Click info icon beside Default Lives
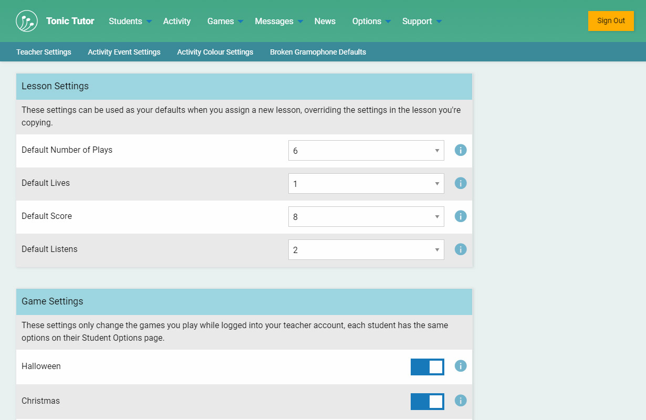This screenshot has width=646, height=420. [x=461, y=183]
